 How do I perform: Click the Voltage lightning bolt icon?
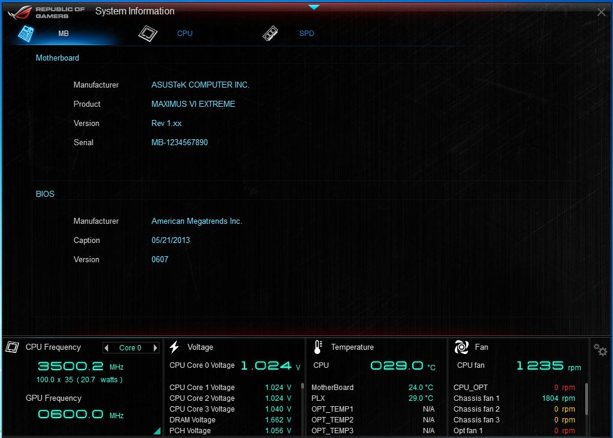click(174, 347)
